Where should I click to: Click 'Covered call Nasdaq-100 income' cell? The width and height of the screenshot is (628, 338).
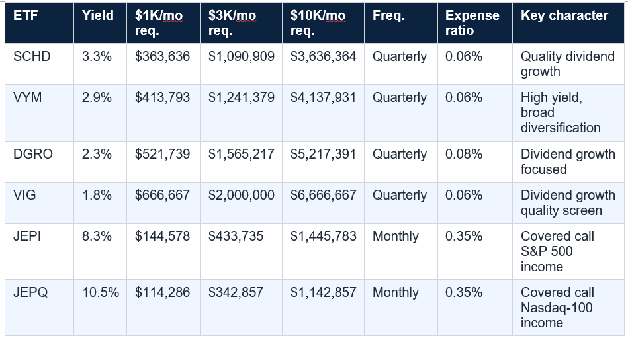point(568,308)
